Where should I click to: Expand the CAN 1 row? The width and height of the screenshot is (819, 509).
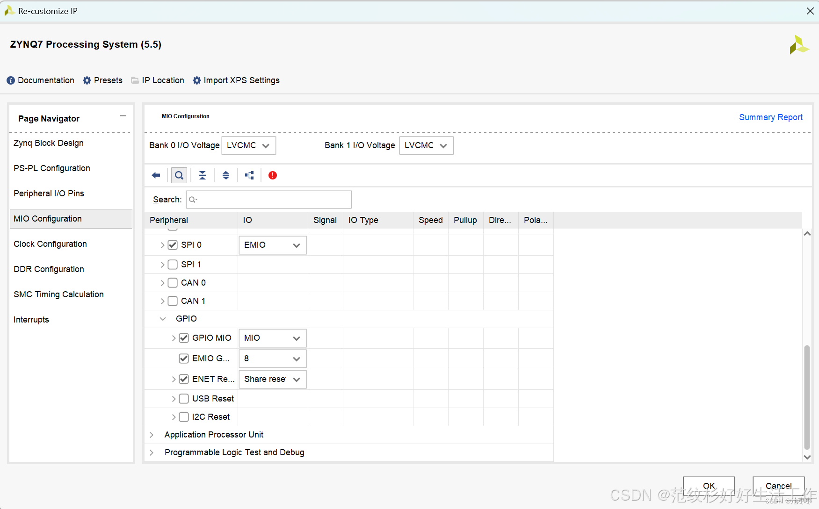(x=162, y=301)
